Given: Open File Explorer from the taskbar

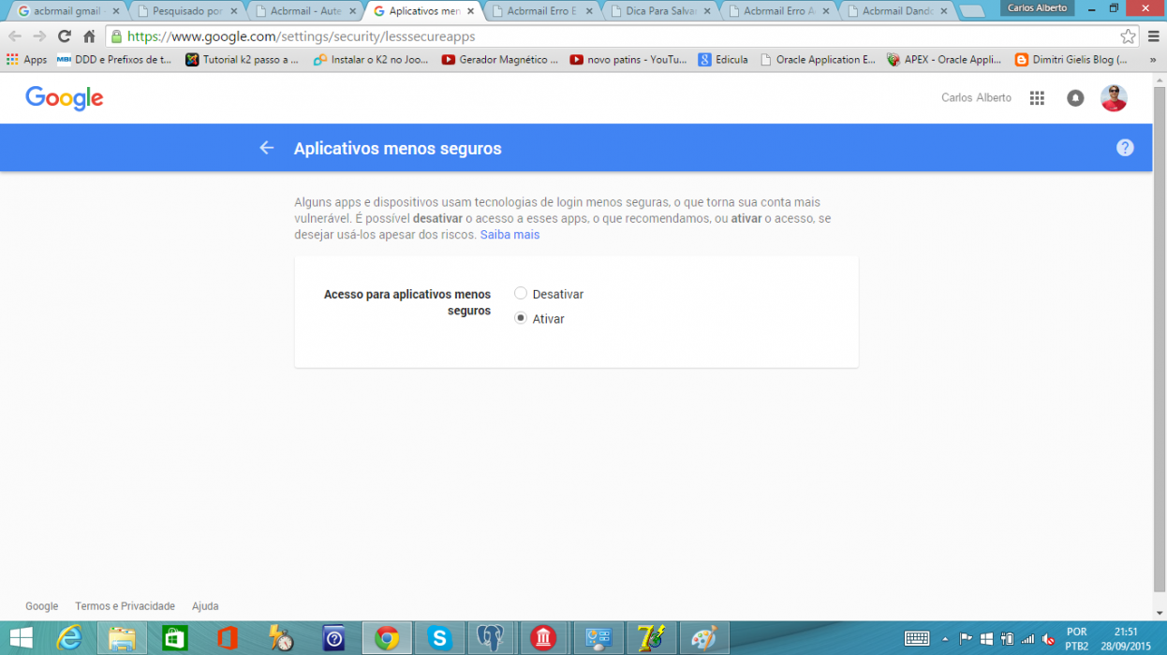Looking at the screenshot, I should click(x=122, y=638).
